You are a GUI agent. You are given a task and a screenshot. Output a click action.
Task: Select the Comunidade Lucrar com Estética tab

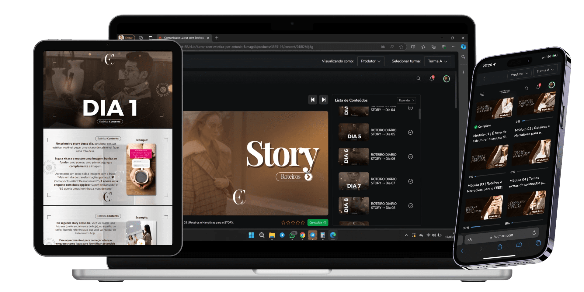point(184,38)
